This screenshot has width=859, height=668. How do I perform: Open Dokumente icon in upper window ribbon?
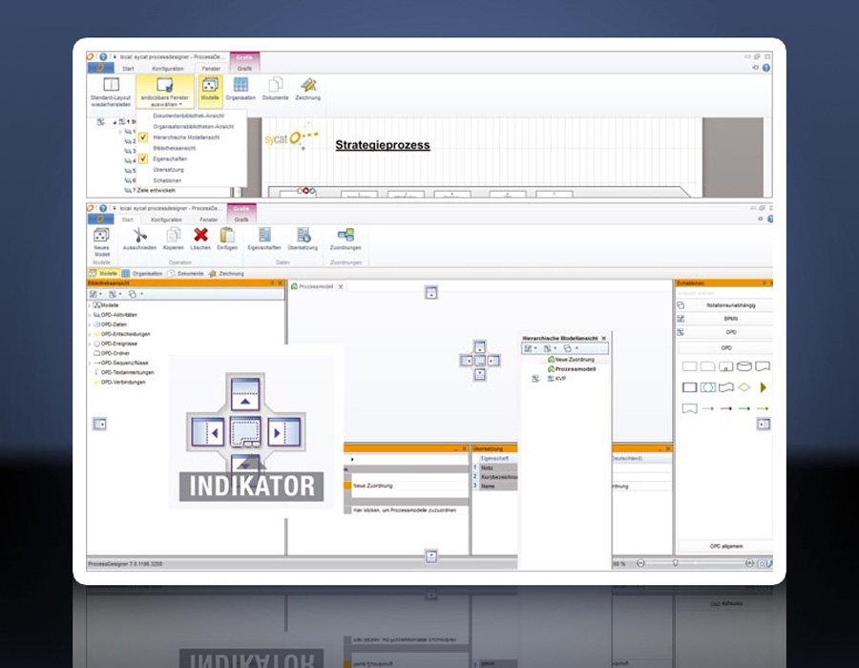click(x=275, y=90)
